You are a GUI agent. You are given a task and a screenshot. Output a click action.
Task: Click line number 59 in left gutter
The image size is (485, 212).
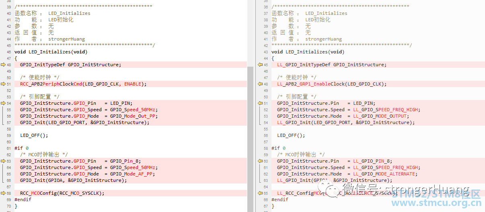pos(8,135)
